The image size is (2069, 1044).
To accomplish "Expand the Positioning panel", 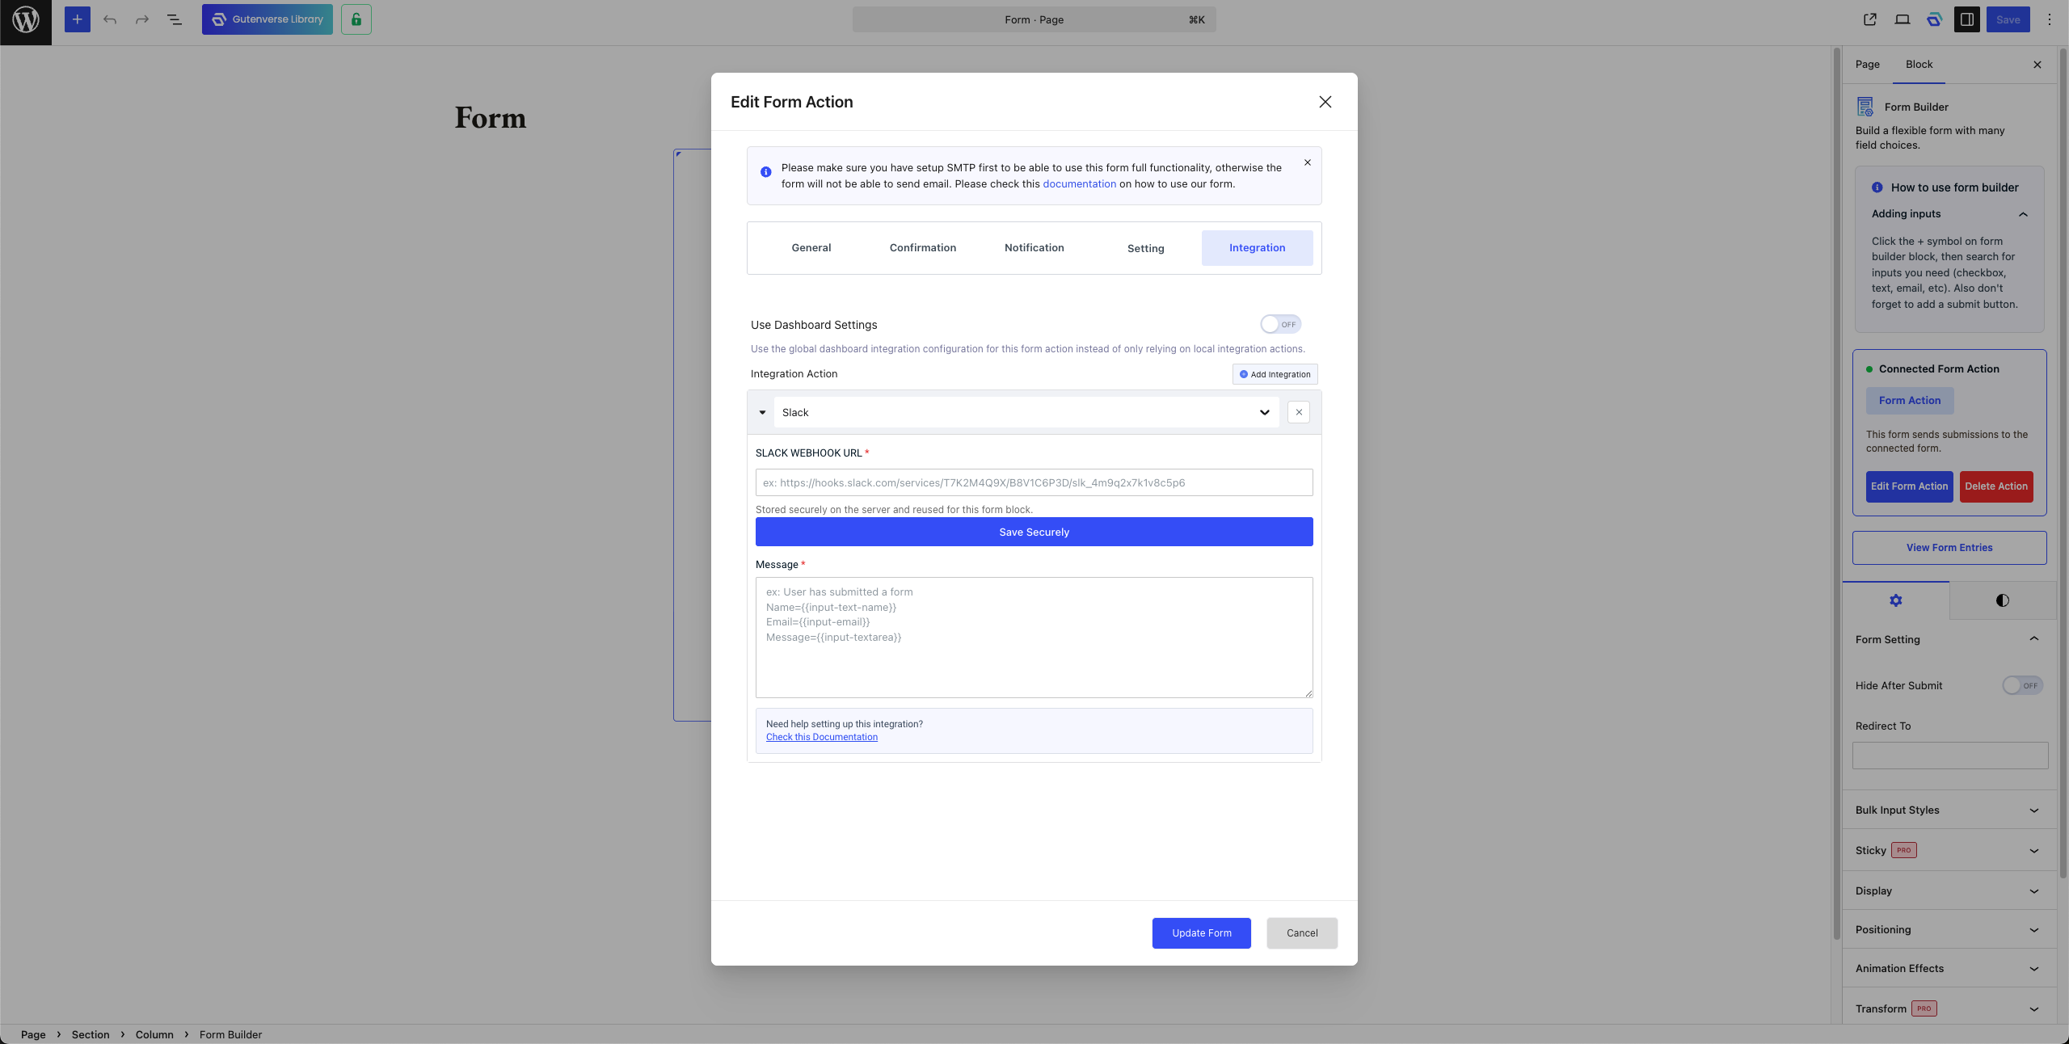I will (x=1949, y=929).
